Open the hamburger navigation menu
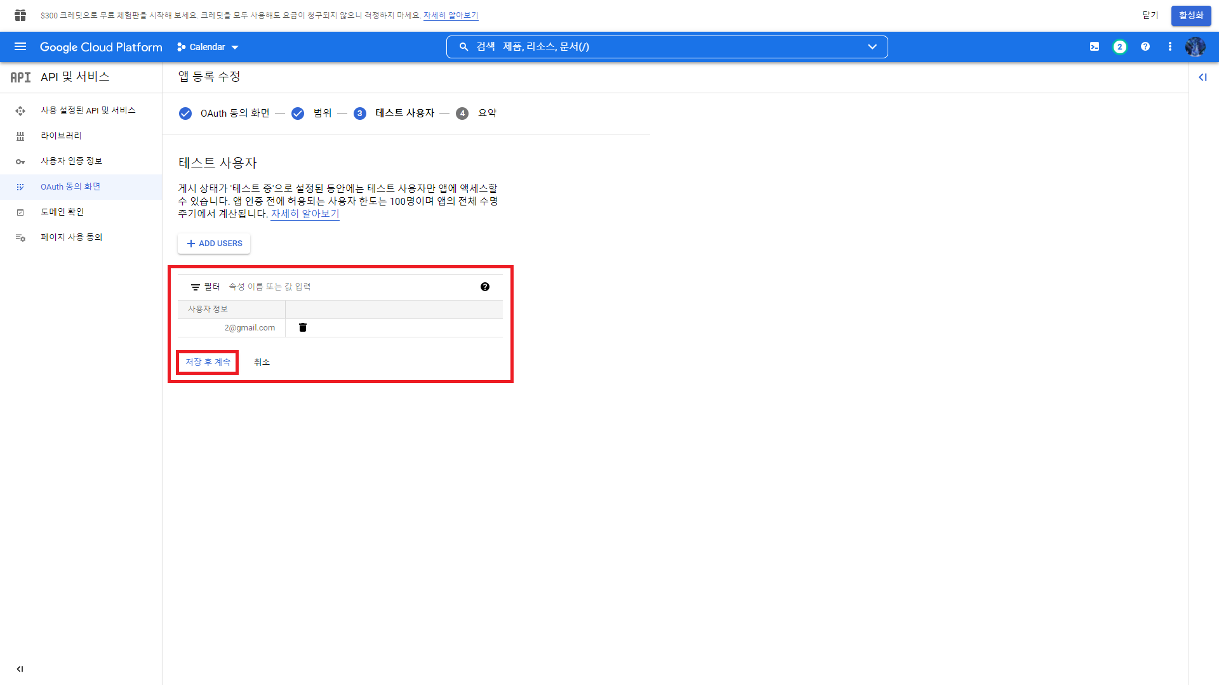1219x685 pixels. tap(20, 47)
